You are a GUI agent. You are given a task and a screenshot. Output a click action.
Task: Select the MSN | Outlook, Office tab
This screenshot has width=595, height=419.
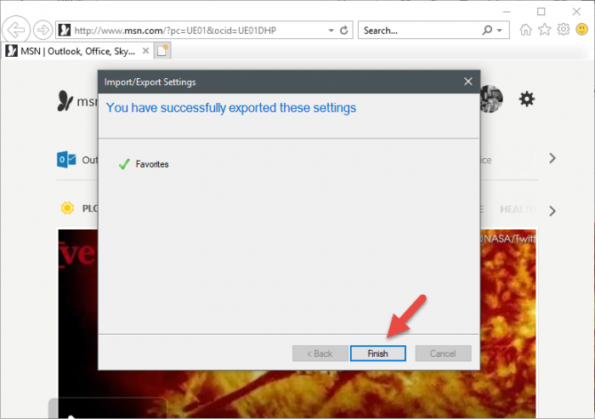coord(77,51)
